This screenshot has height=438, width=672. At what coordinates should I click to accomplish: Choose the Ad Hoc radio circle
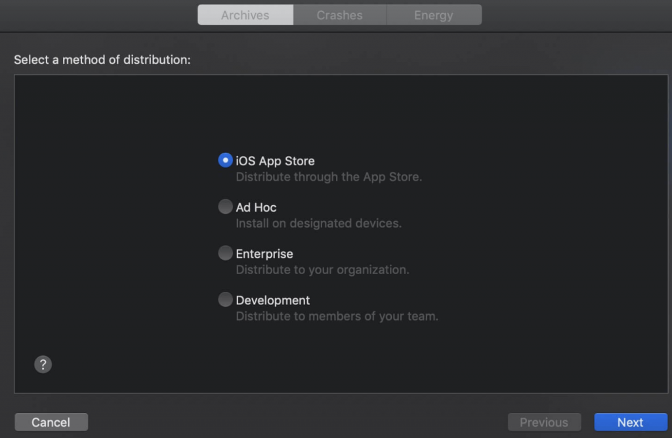coord(225,207)
